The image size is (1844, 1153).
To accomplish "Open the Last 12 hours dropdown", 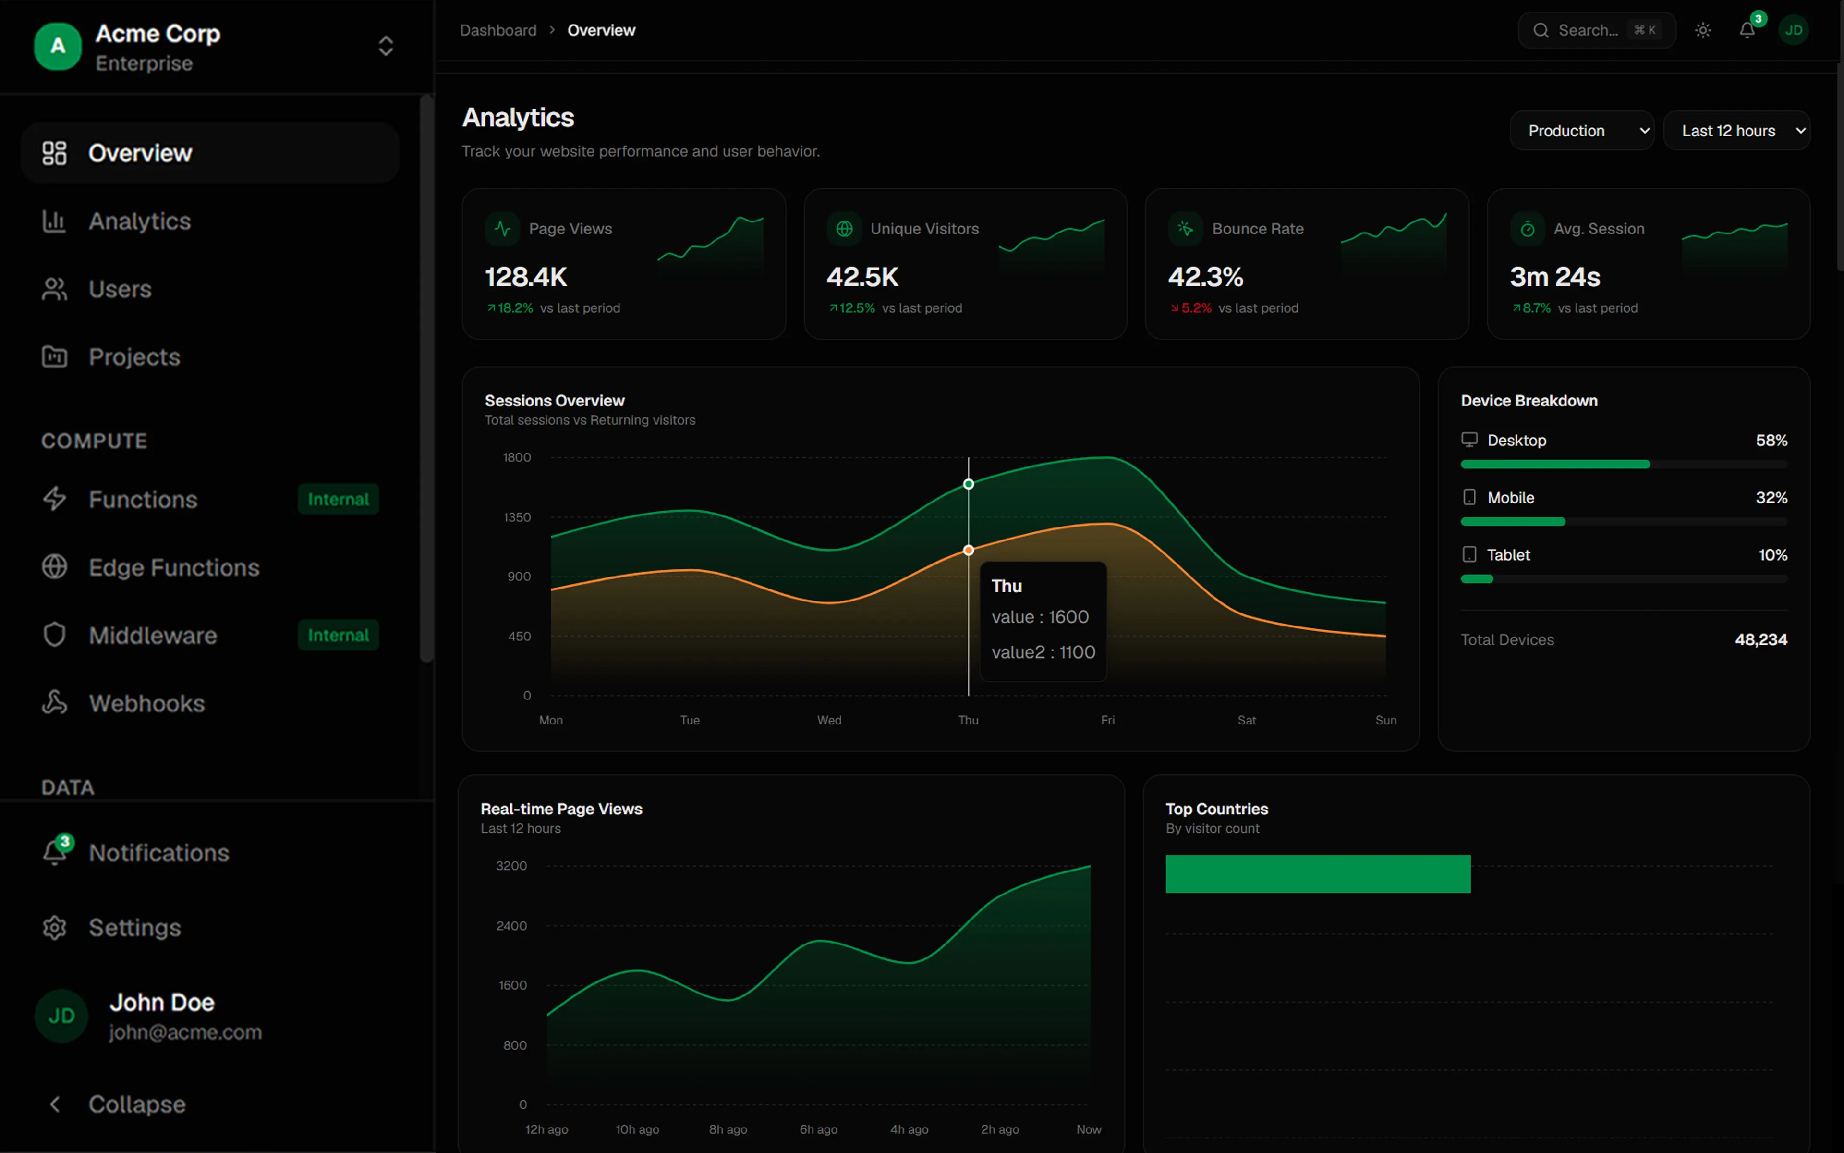I will 1736,131.
